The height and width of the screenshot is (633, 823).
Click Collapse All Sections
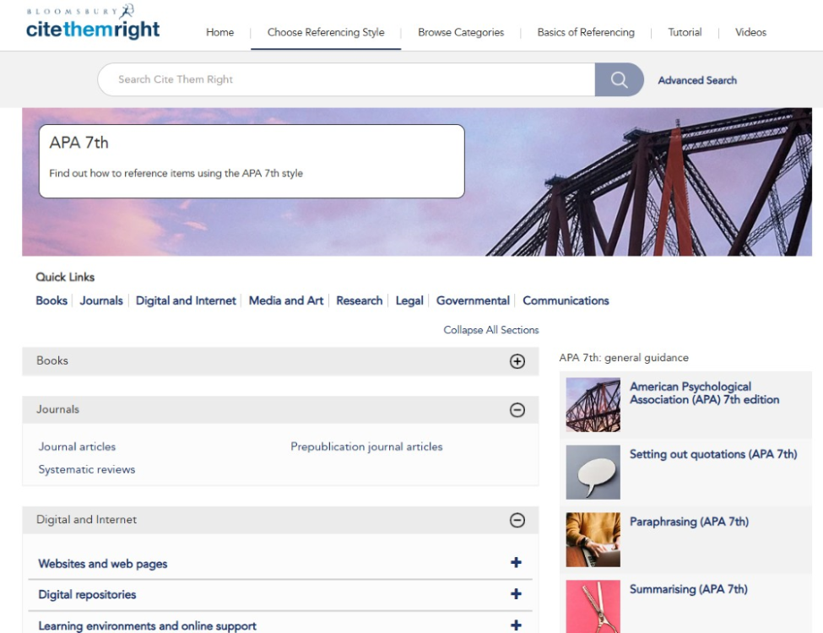pyautogui.click(x=490, y=330)
